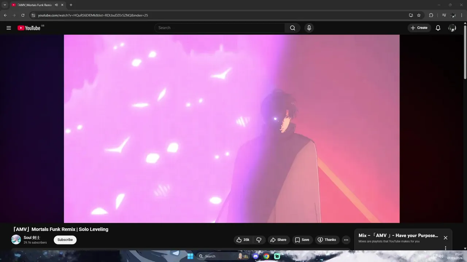Open the YouTube guide hamburger menu
Viewport: 467px width, 262px height.
click(x=9, y=28)
